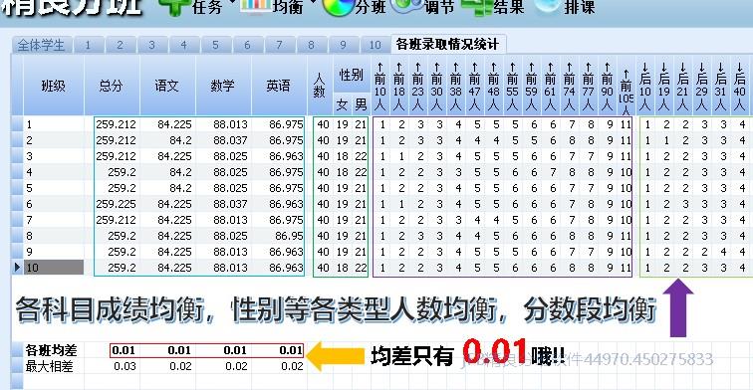This screenshot has height=390, width=753.
Task: Click the 前105人 column header
Action: 626,86
